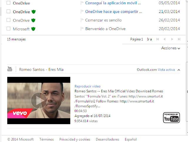
Task: Click Microsoft sender name
Action: pos(21,29)
